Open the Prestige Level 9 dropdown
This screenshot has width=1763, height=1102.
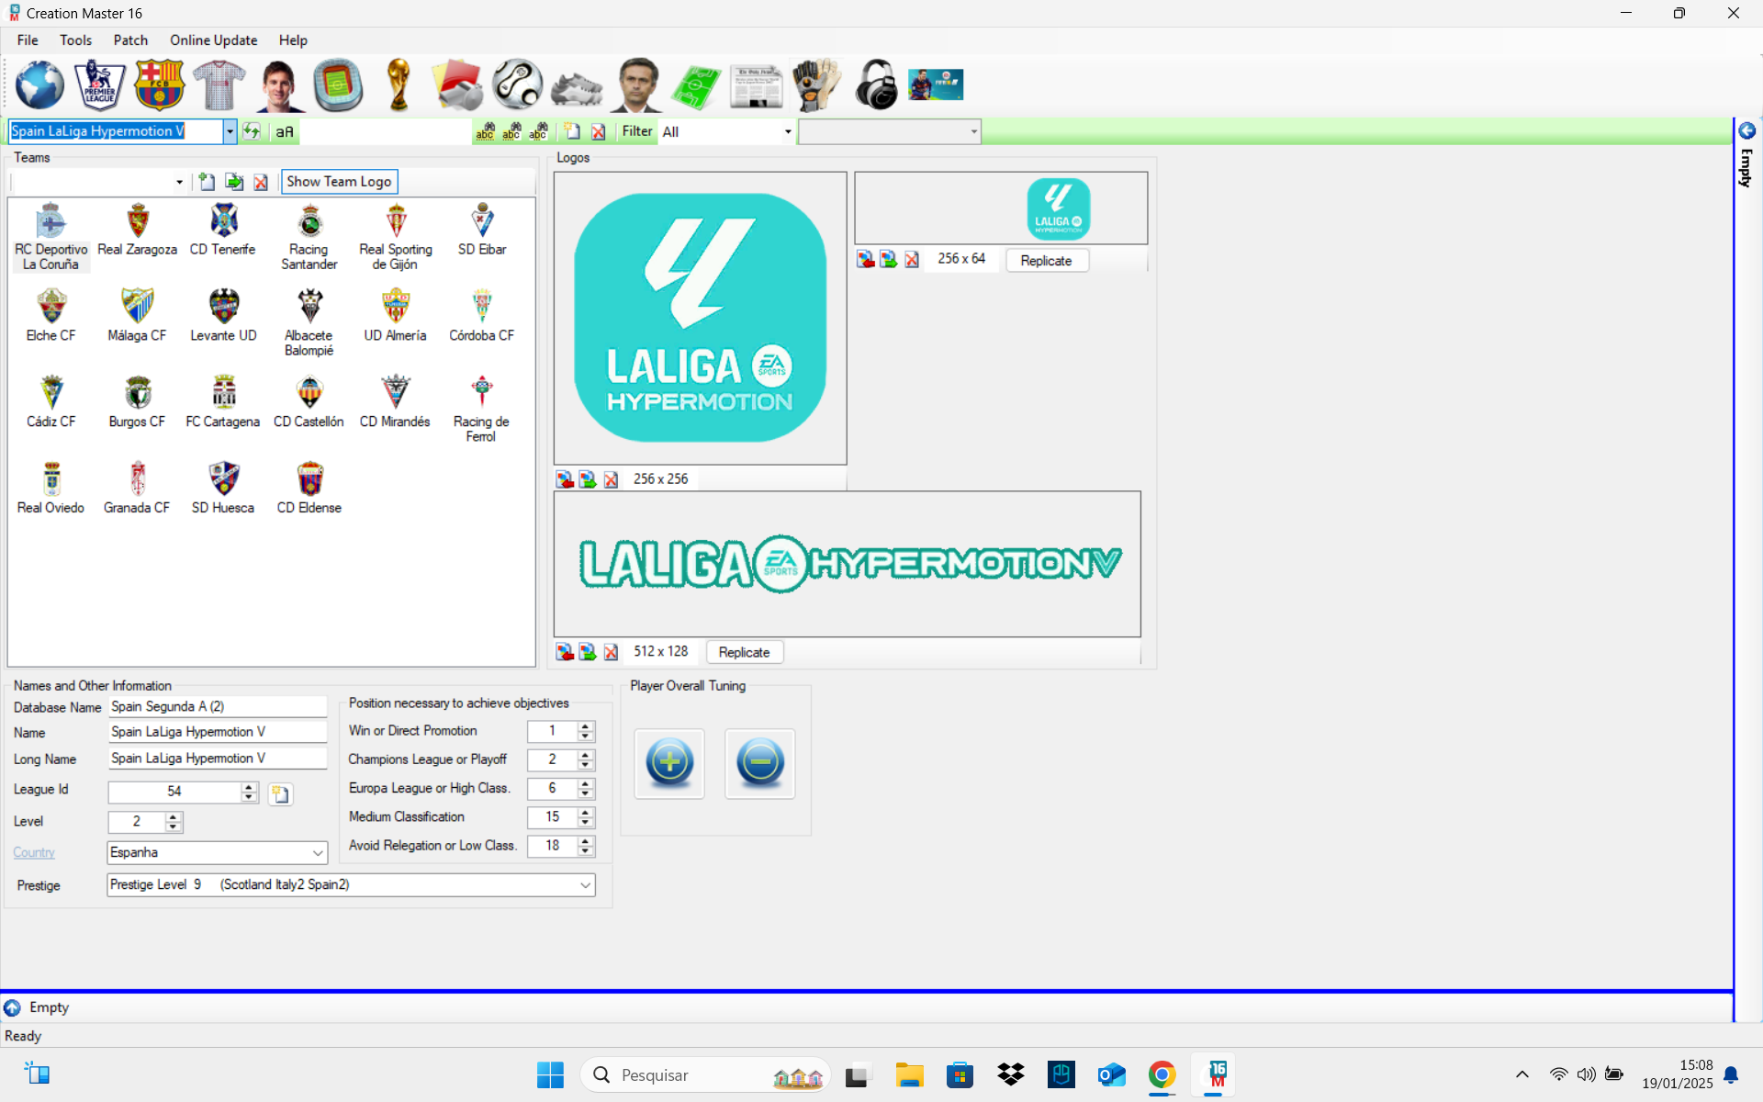(585, 885)
